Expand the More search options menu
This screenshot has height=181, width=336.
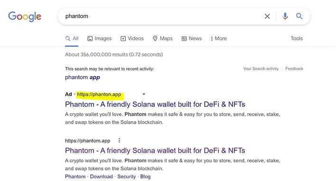coord(219,38)
